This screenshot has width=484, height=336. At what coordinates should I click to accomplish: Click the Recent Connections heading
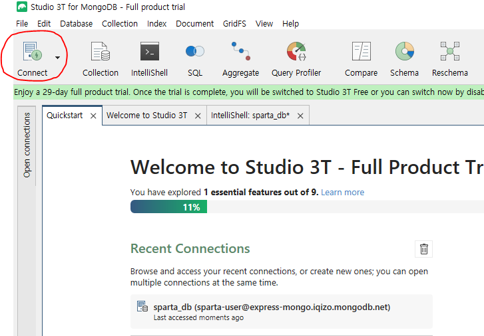click(x=190, y=248)
